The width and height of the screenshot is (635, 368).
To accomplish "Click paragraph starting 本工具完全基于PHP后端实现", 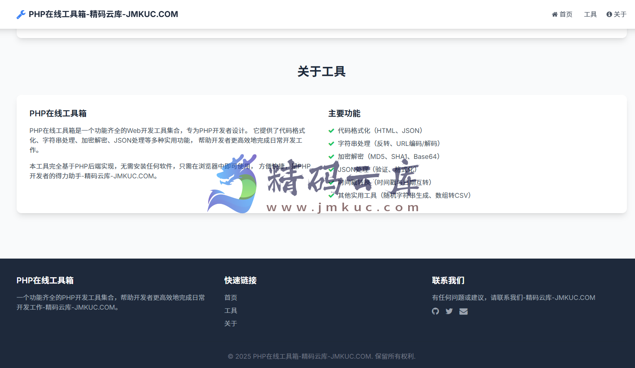I will click(x=170, y=171).
